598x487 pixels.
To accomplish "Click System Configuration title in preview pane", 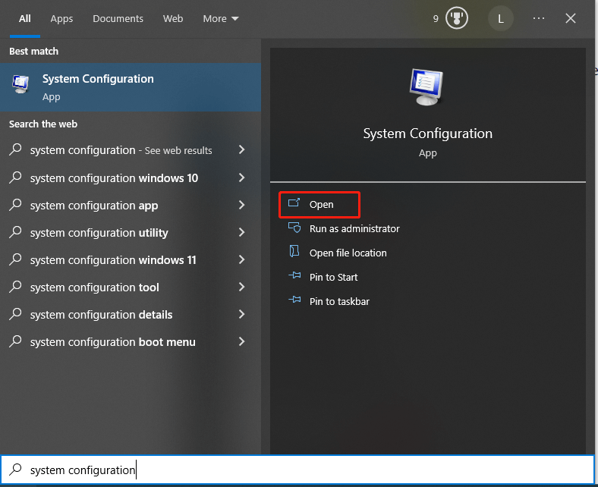I will coord(427,134).
